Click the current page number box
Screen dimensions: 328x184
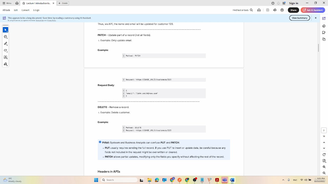coord(324,130)
